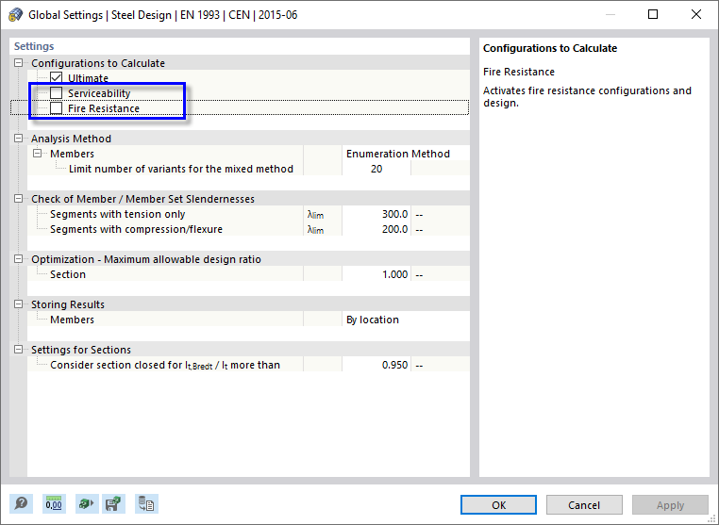719x525 pixels.
Task: Collapse the Settings for Sections group
Action: [18, 350]
